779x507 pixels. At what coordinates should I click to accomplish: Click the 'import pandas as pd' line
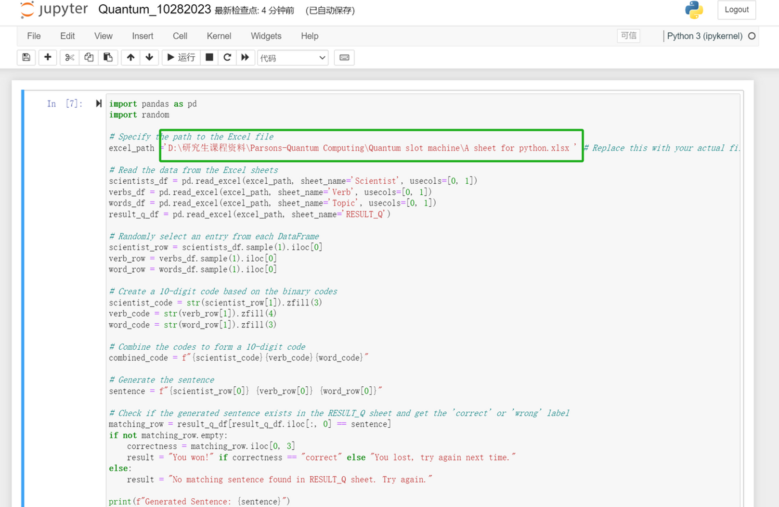pyautogui.click(x=153, y=104)
